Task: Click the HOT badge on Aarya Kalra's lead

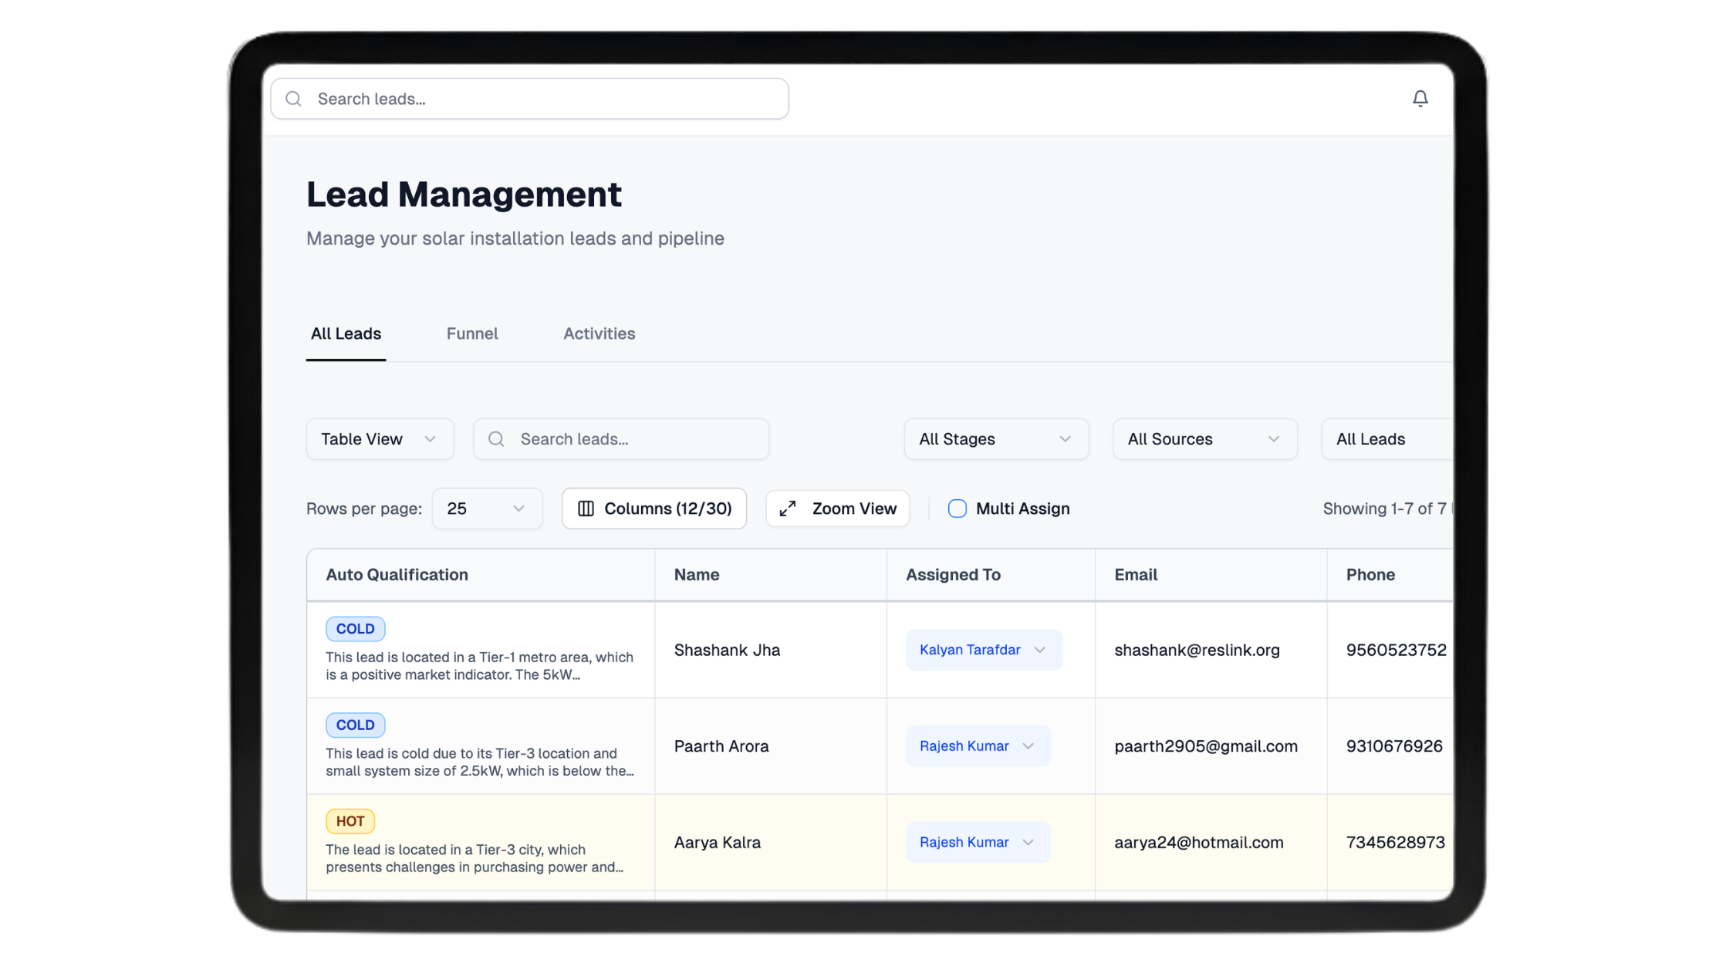Action: (350, 820)
